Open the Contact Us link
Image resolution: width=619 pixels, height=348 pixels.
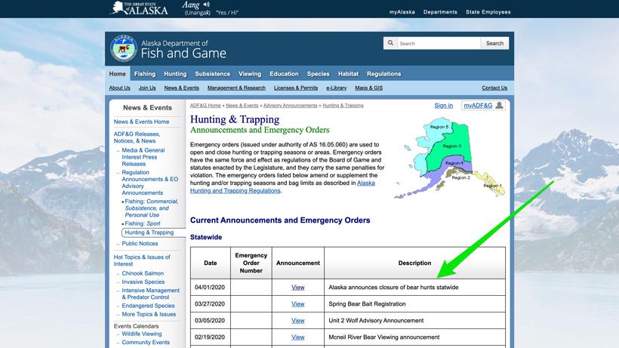pyautogui.click(x=494, y=88)
